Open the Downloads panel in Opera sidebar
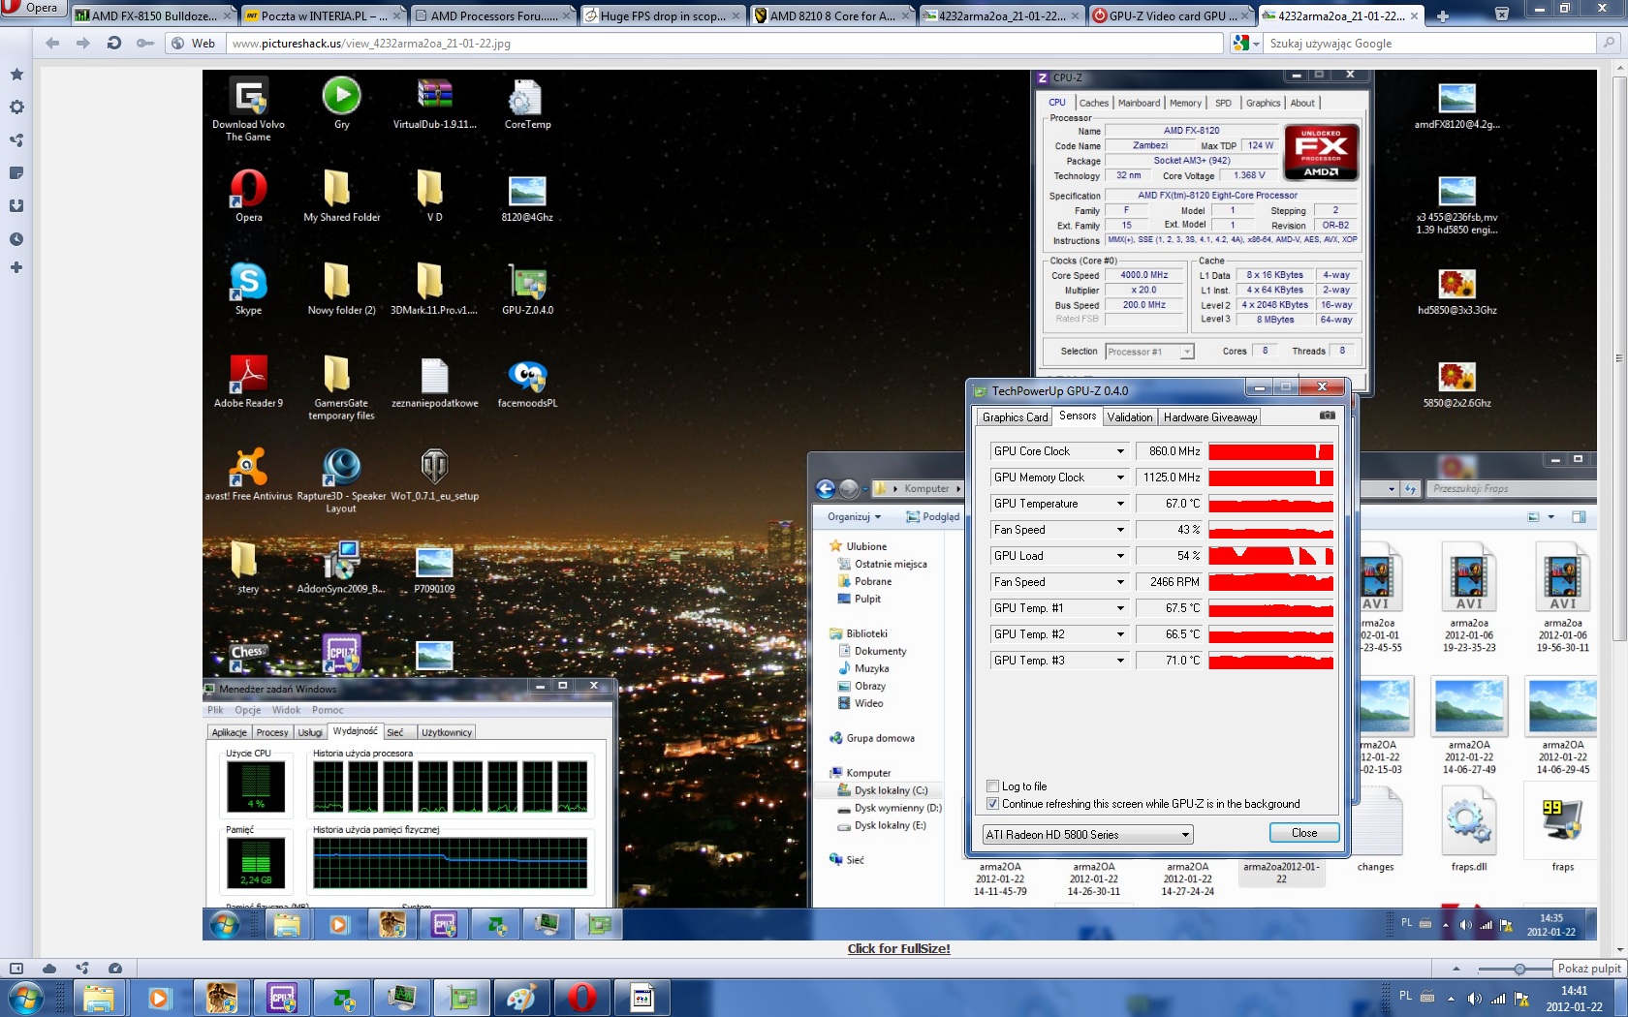 coord(16,206)
